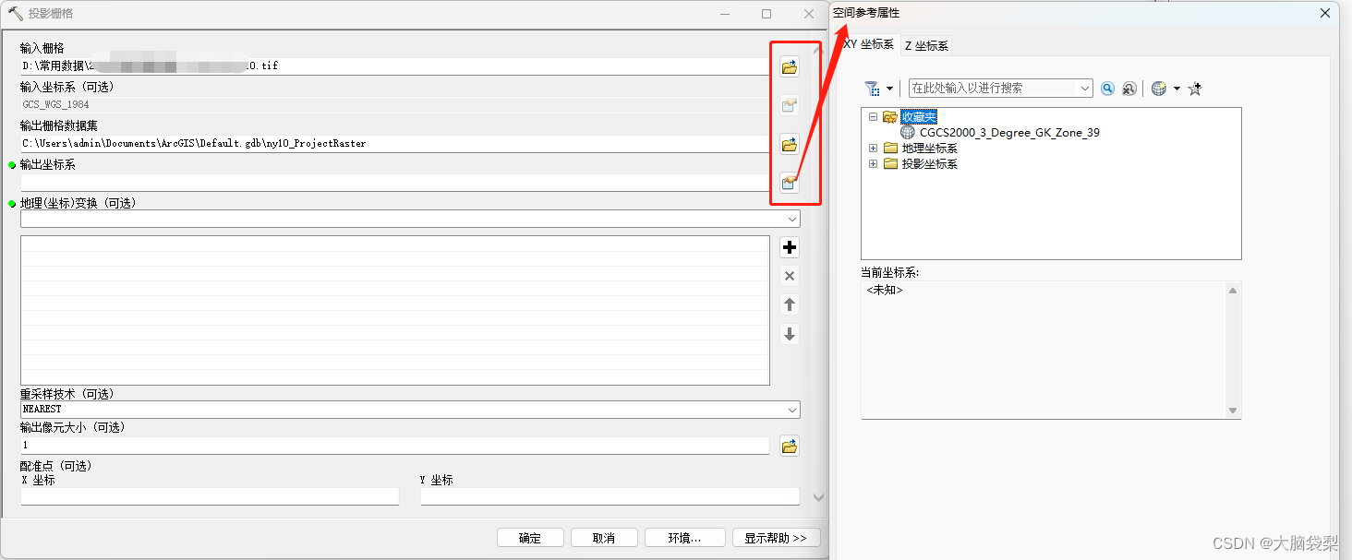This screenshot has width=1352, height=560.
Task: Click the geographic coordinate systems folder icon
Action: pyautogui.click(x=890, y=149)
